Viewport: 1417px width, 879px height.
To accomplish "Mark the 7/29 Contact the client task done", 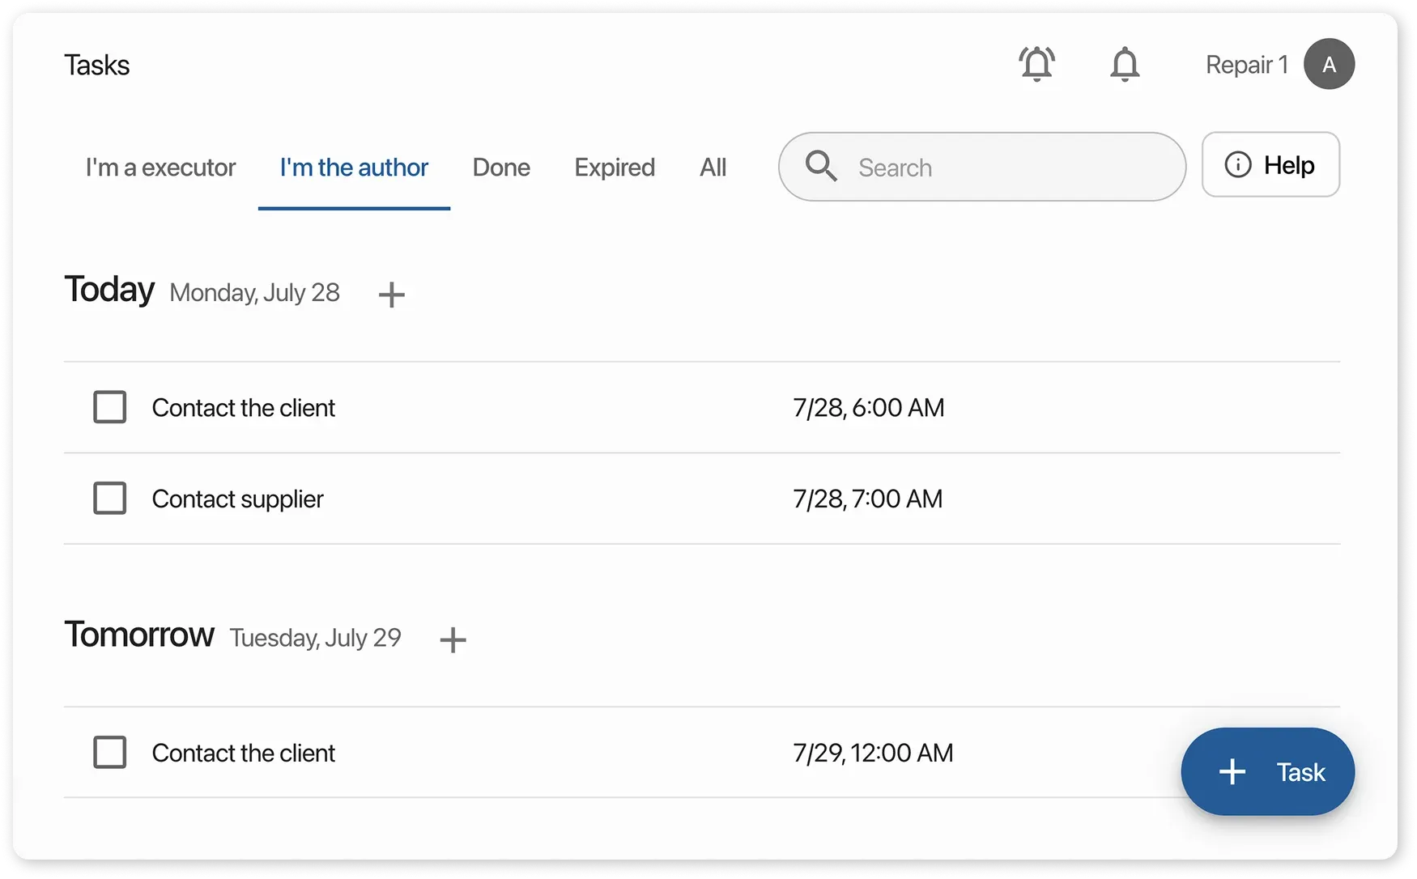I will point(110,753).
